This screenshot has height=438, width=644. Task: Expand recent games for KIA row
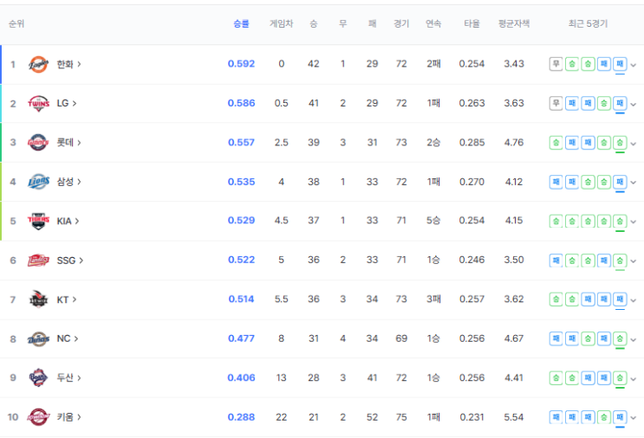coord(634,222)
